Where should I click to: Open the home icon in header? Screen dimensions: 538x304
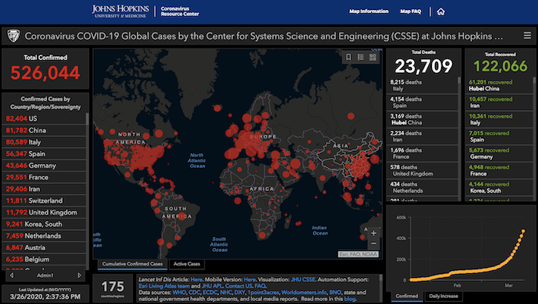pyautogui.click(x=440, y=12)
